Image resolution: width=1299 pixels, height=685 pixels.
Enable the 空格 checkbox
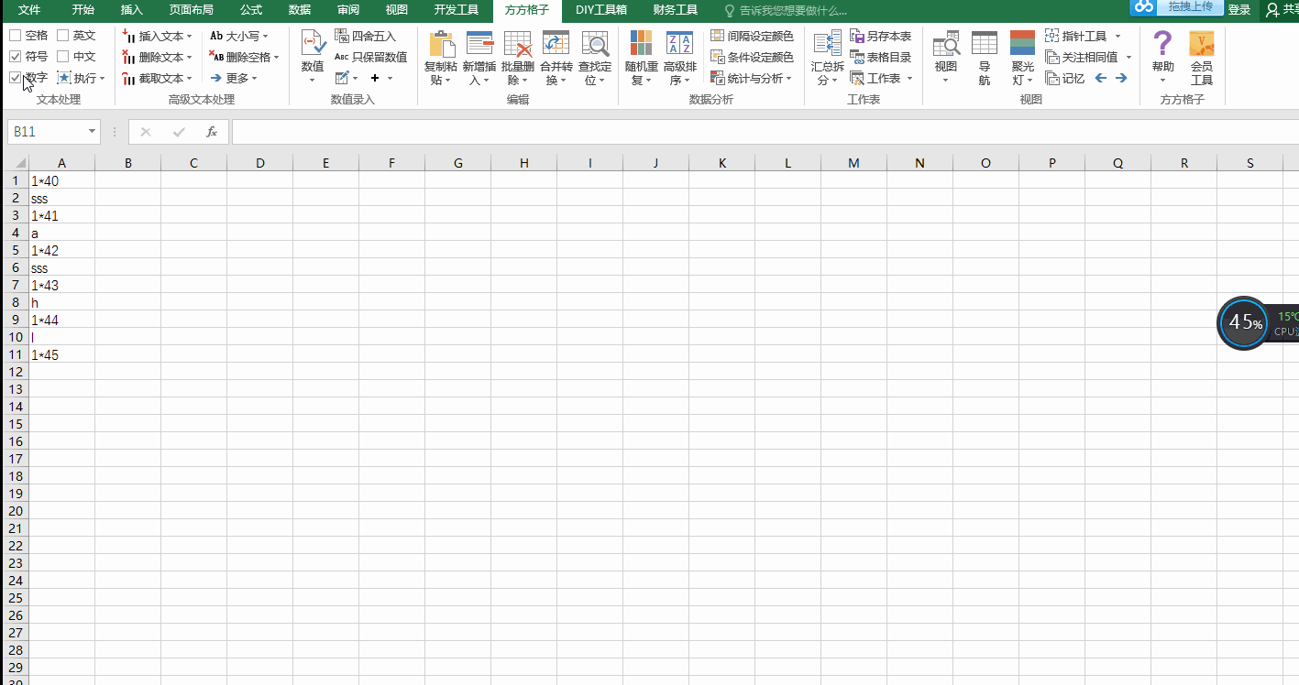[x=16, y=36]
